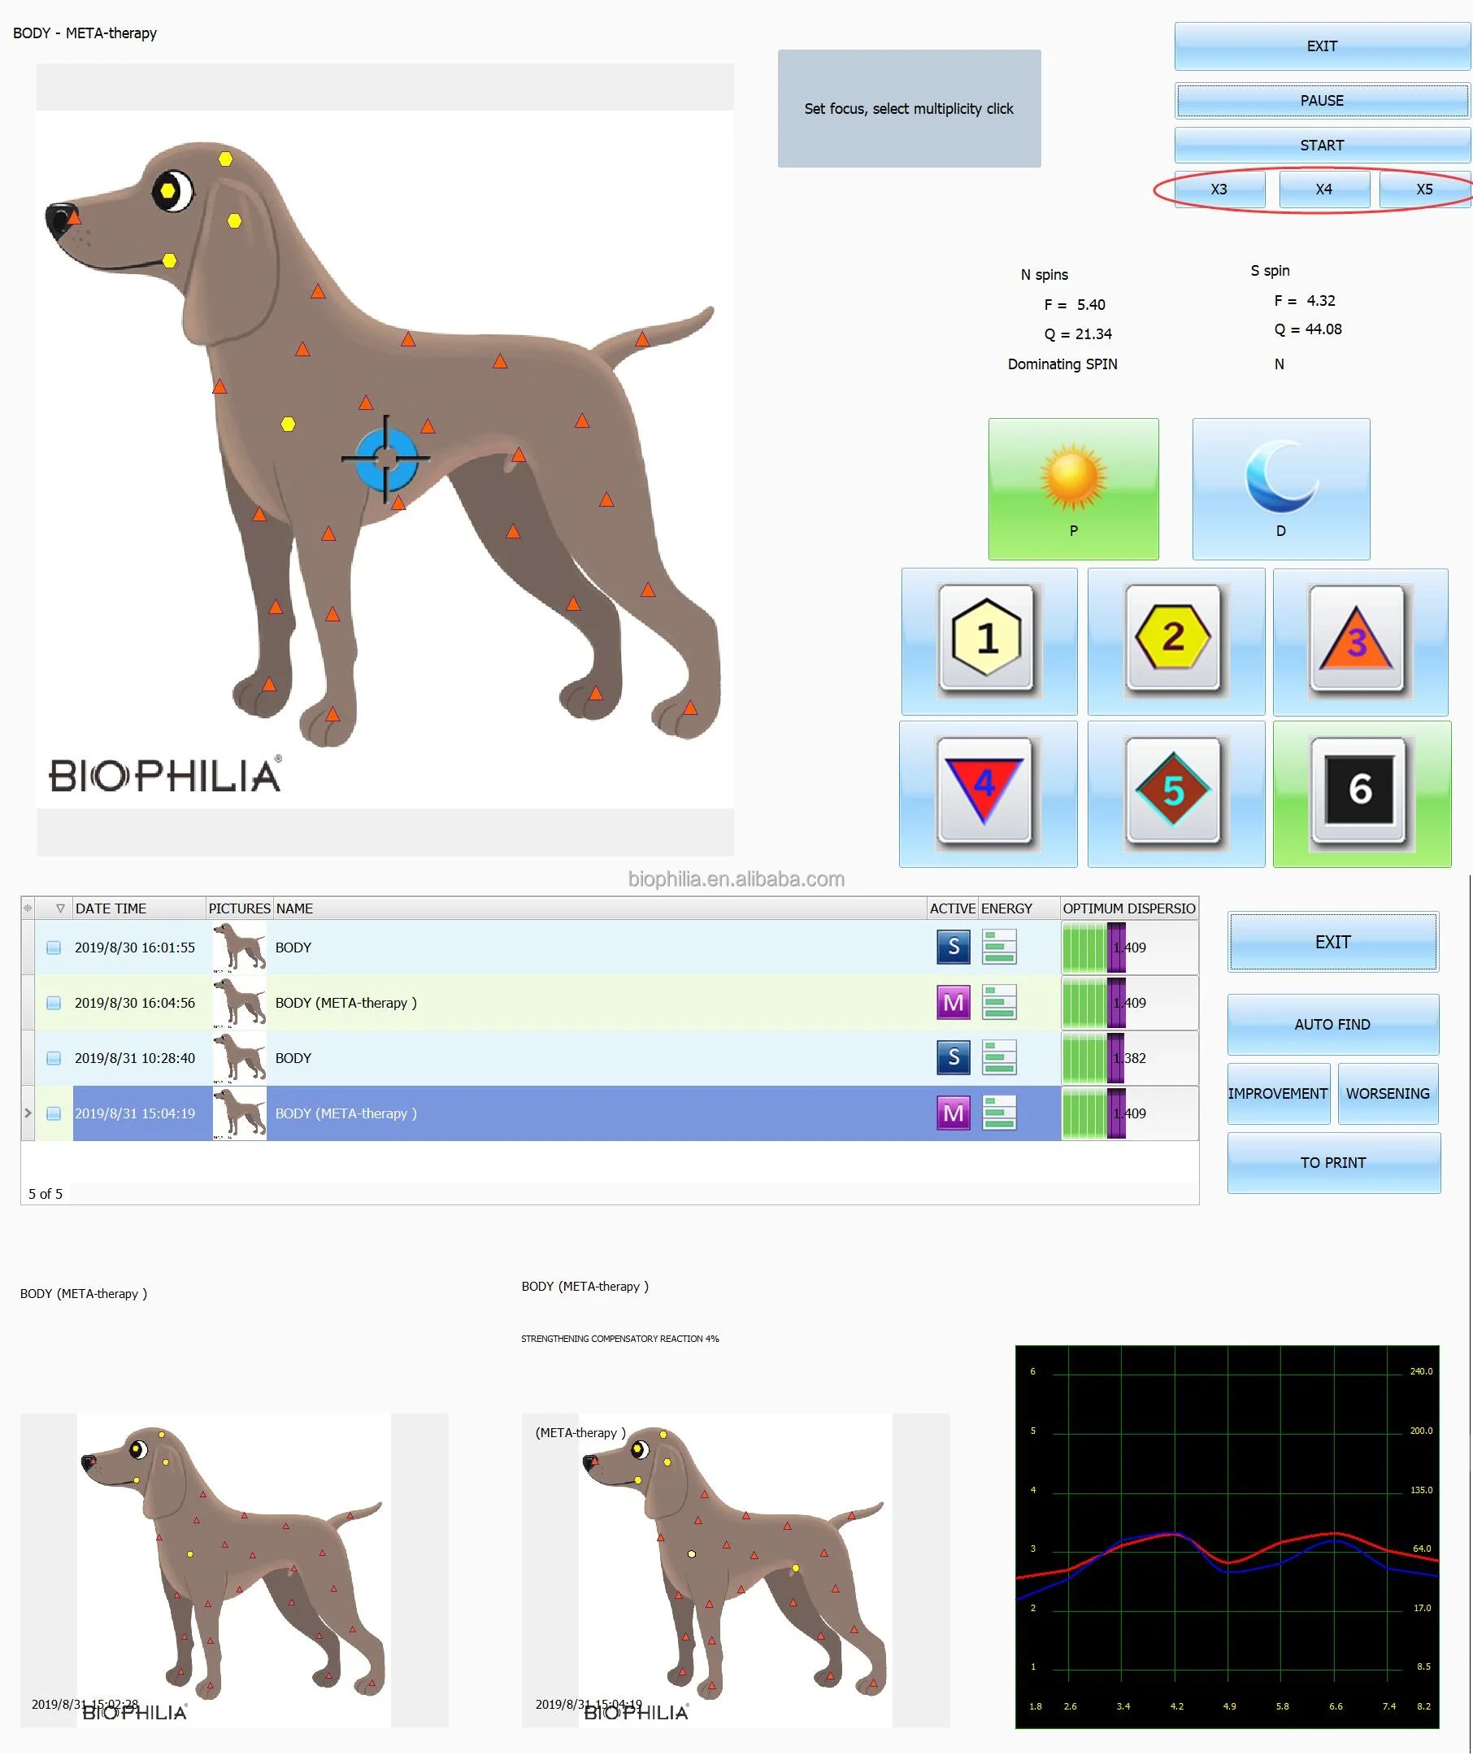Image resolution: width=1473 pixels, height=1760 pixels.
Task: Click the OPTIMUM DISPERSIO column header
Action: [1128, 908]
